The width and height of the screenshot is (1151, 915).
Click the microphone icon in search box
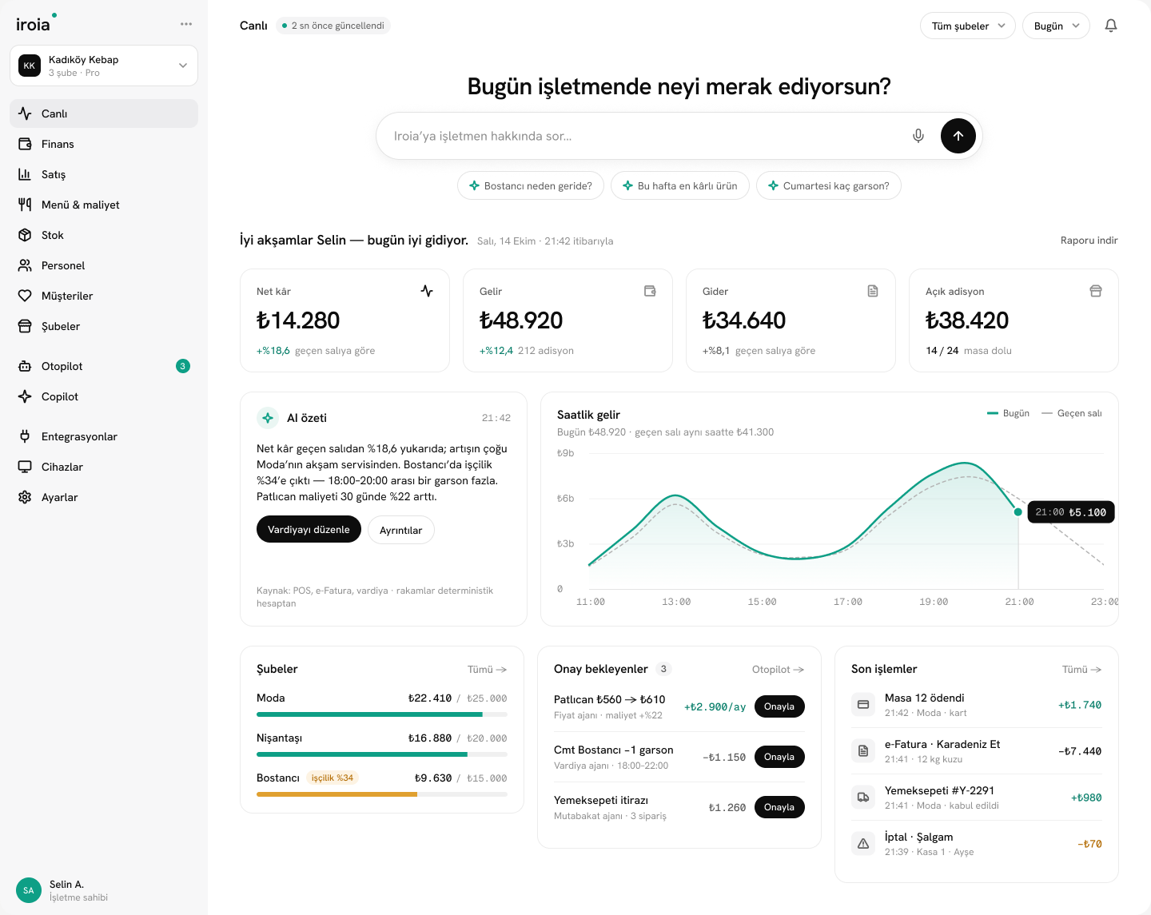[918, 136]
